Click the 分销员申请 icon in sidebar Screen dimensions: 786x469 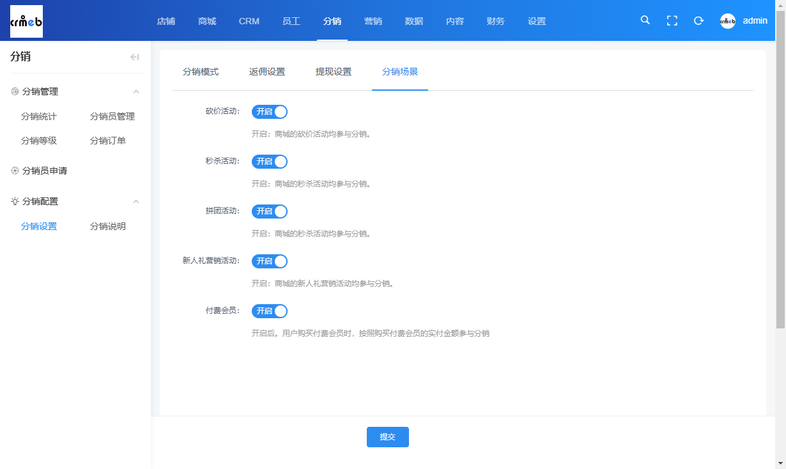point(15,171)
